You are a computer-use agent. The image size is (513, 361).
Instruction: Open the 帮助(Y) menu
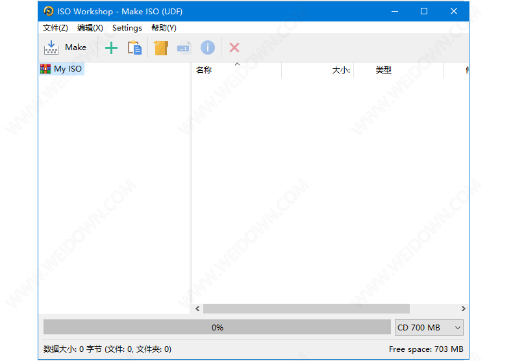pyautogui.click(x=164, y=28)
